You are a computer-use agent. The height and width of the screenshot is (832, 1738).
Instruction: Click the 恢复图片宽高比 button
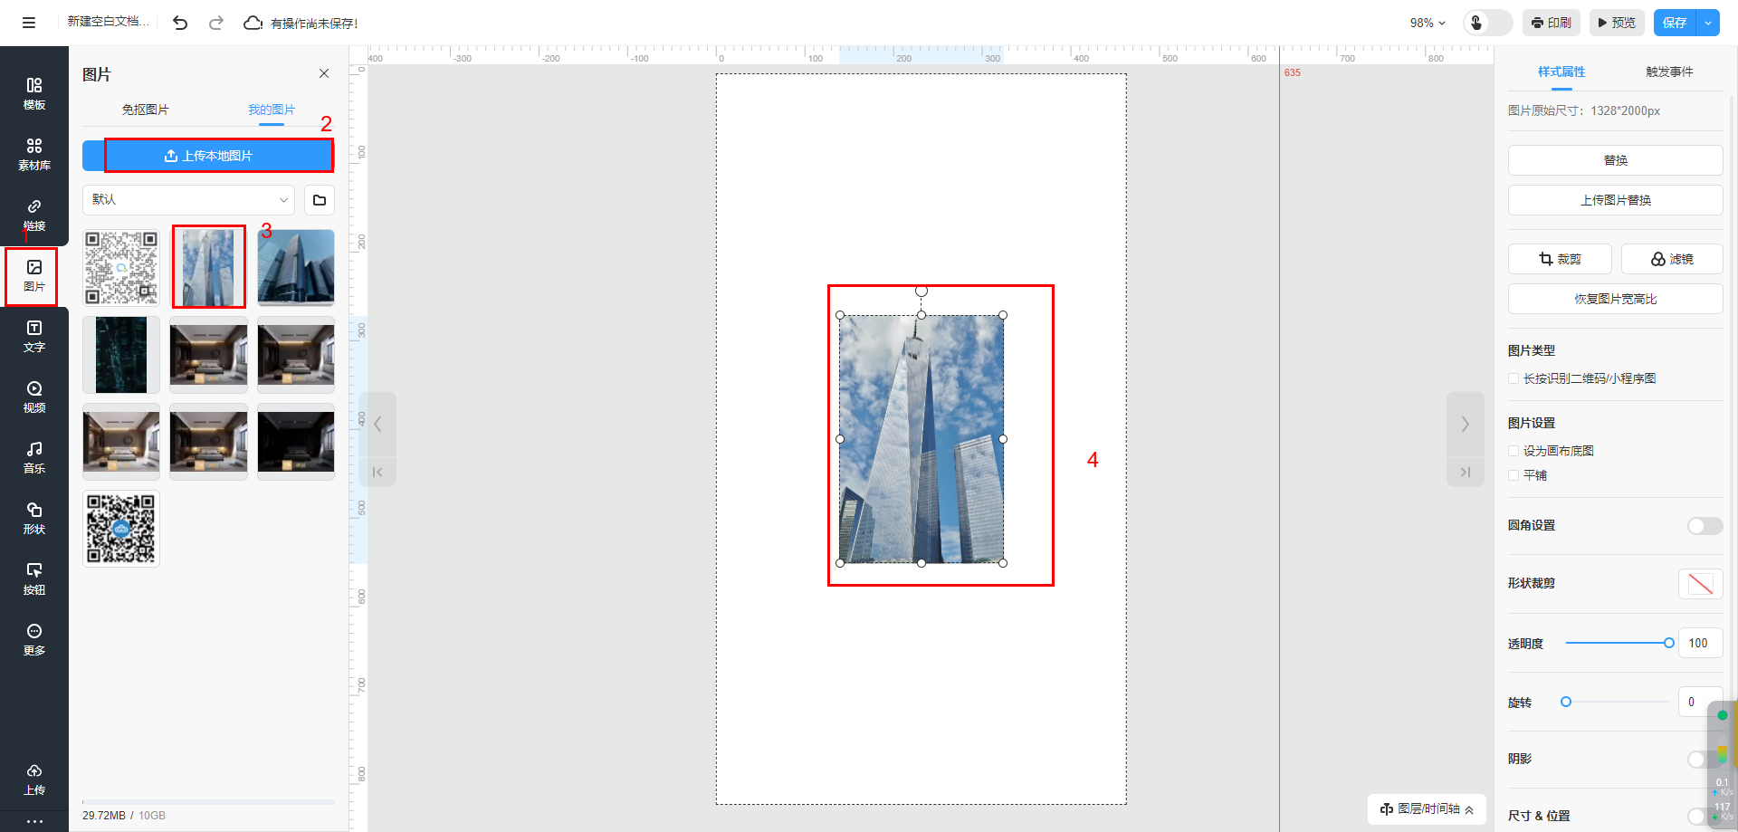click(x=1615, y=299)
